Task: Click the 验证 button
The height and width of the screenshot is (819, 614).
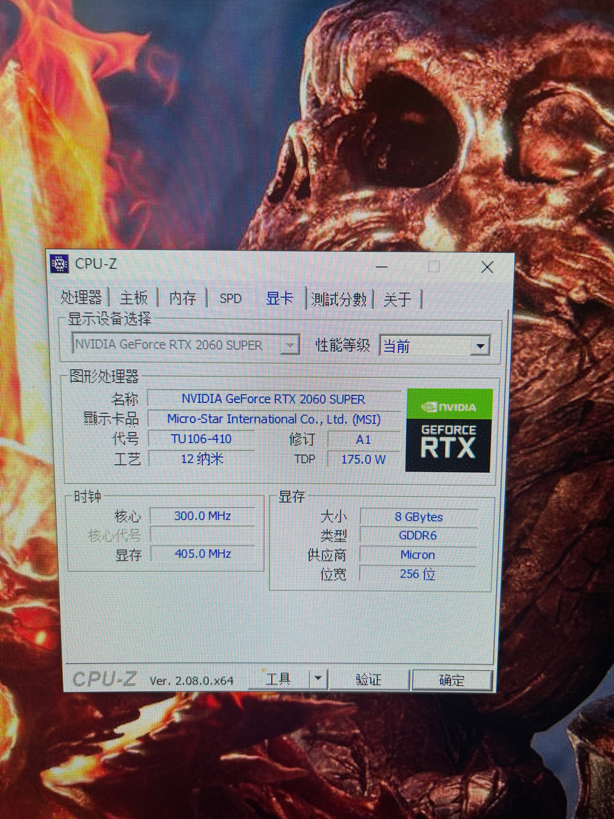Action: [x=368, y=679]
